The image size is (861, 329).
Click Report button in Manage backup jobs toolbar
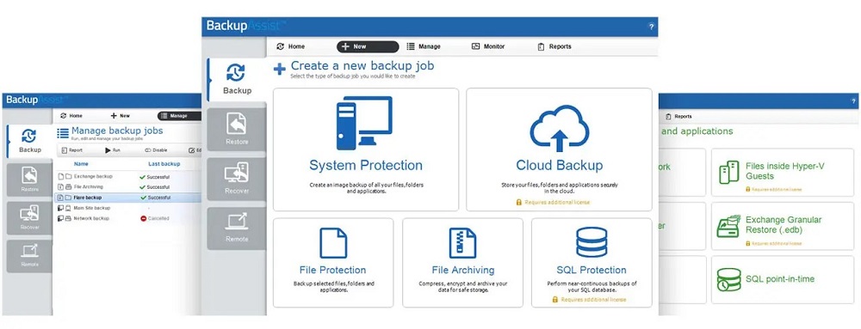pos(72,150)
